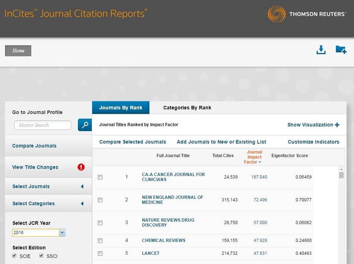Click the Home button

click(18, 50)
